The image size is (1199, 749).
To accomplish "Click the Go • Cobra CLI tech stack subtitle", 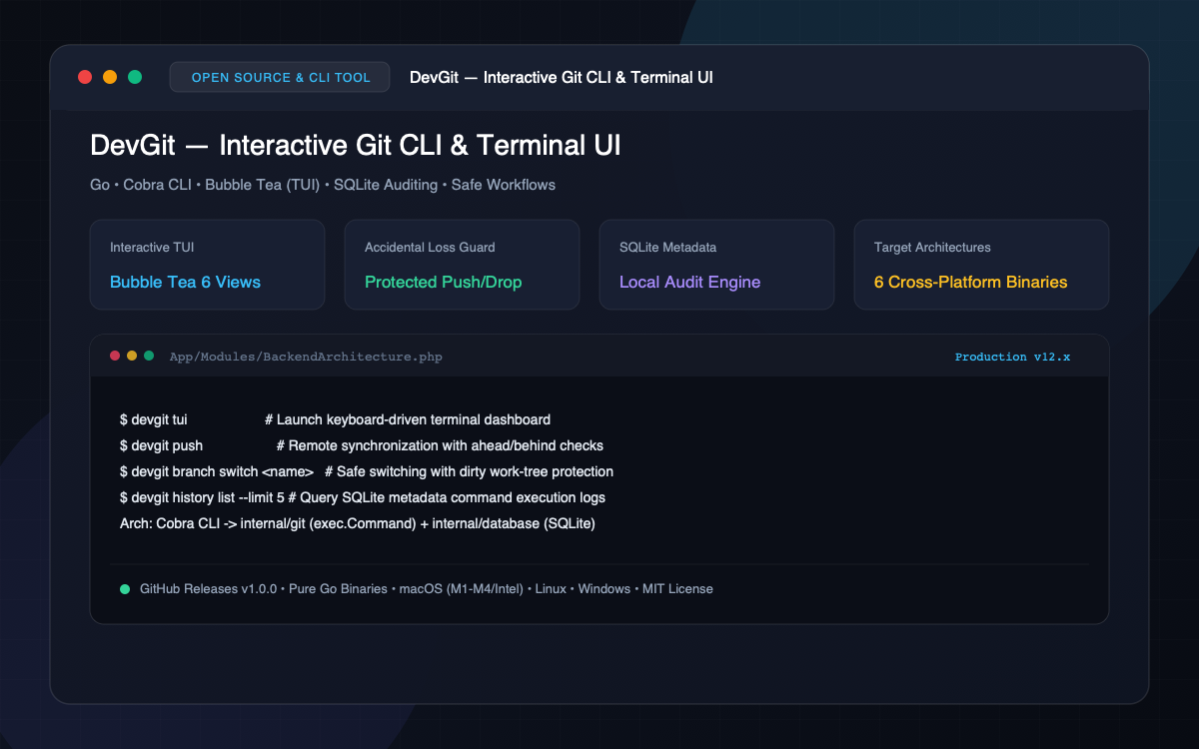I will [x=323, y=185].
